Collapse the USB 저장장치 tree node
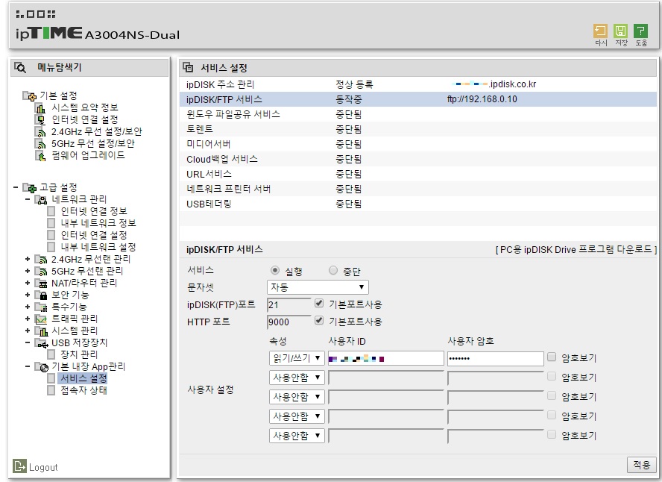The height and width of the screenshot is (482, 662). [x=28, y=342]
